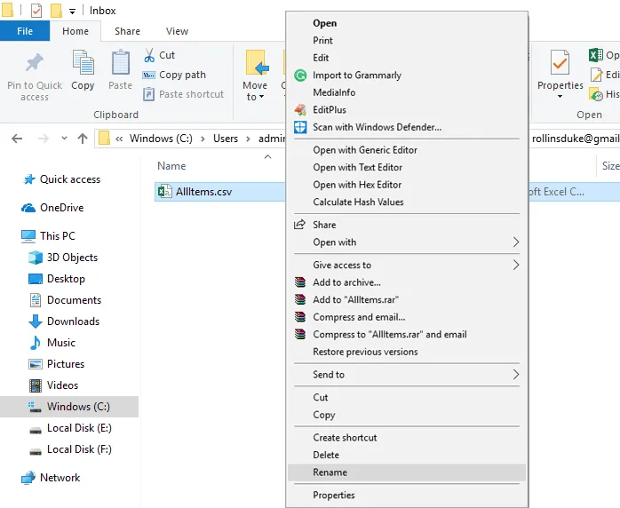
Task: Click the Properties checkmark icon in ribbon
Action: coord(560,64)
